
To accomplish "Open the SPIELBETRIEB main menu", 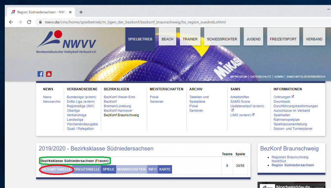I will (x=140, y=39).
